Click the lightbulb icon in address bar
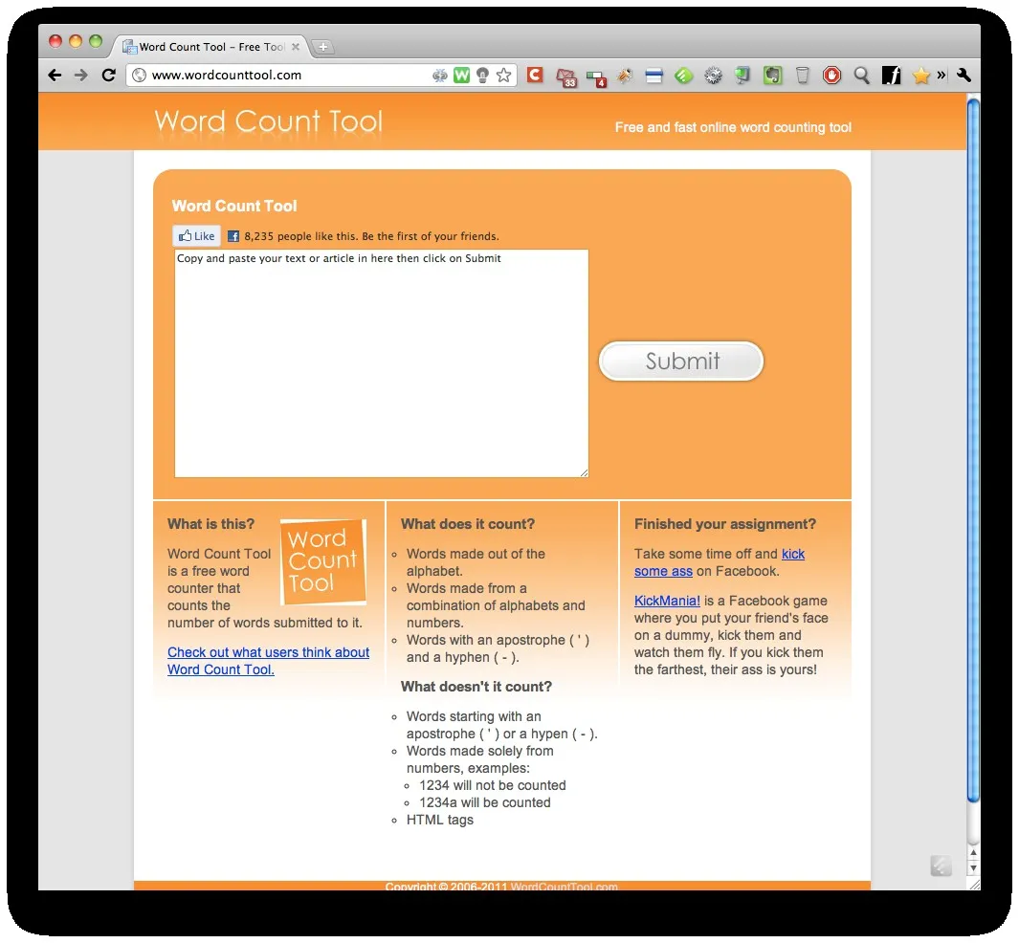1019x943 pixels. (482, 76)
